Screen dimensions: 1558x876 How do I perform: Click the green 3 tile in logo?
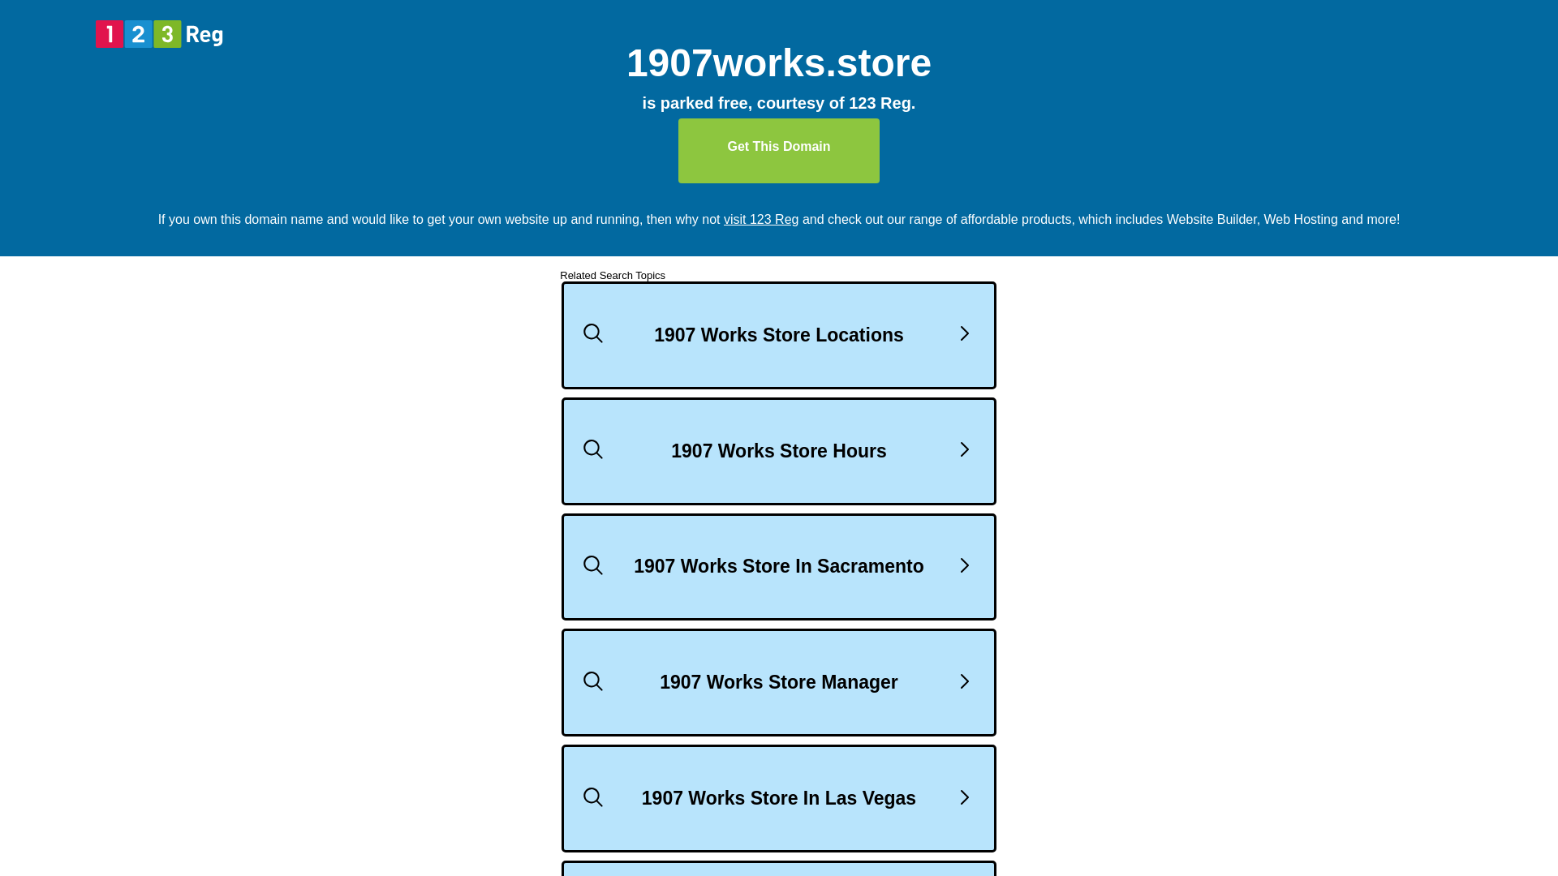(167, 34)
